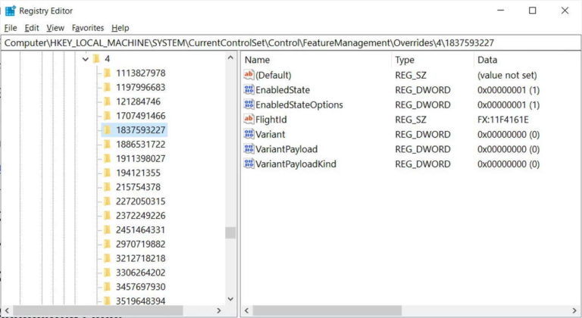This screenshot has width=582, height=318.
Task: Select registry key 3306264202 in tree
Action: pos(140,273)
